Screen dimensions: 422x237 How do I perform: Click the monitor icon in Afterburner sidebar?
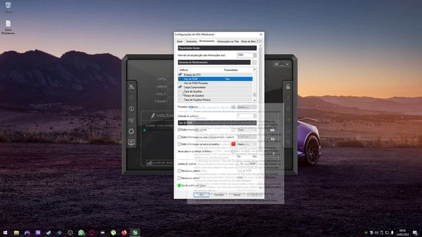tap(131, 142)
